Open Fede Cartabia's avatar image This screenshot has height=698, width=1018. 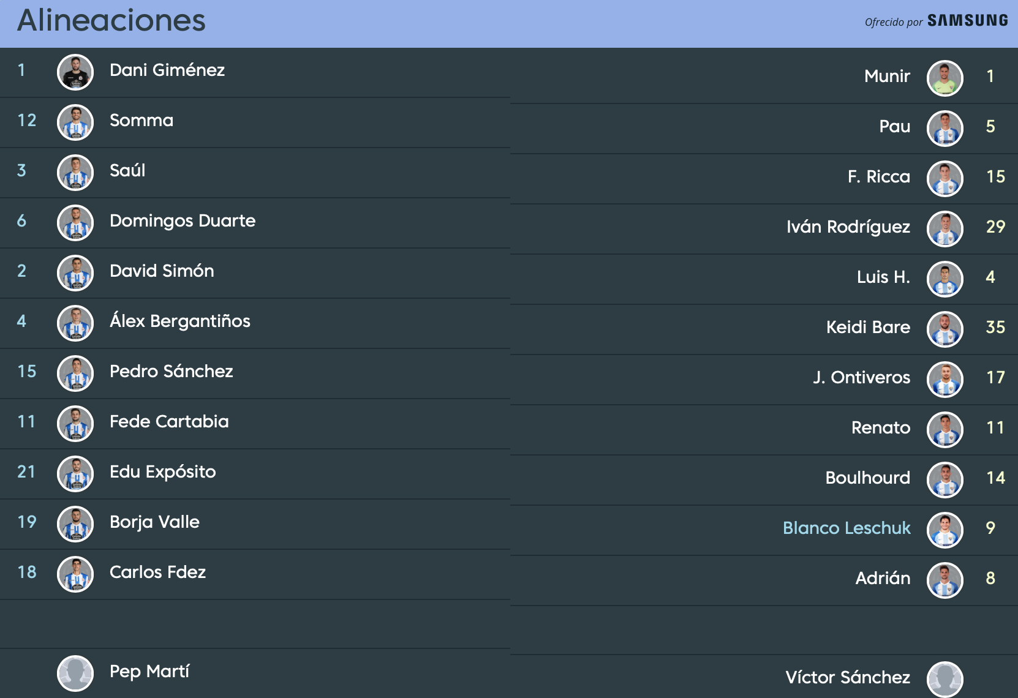75,424
